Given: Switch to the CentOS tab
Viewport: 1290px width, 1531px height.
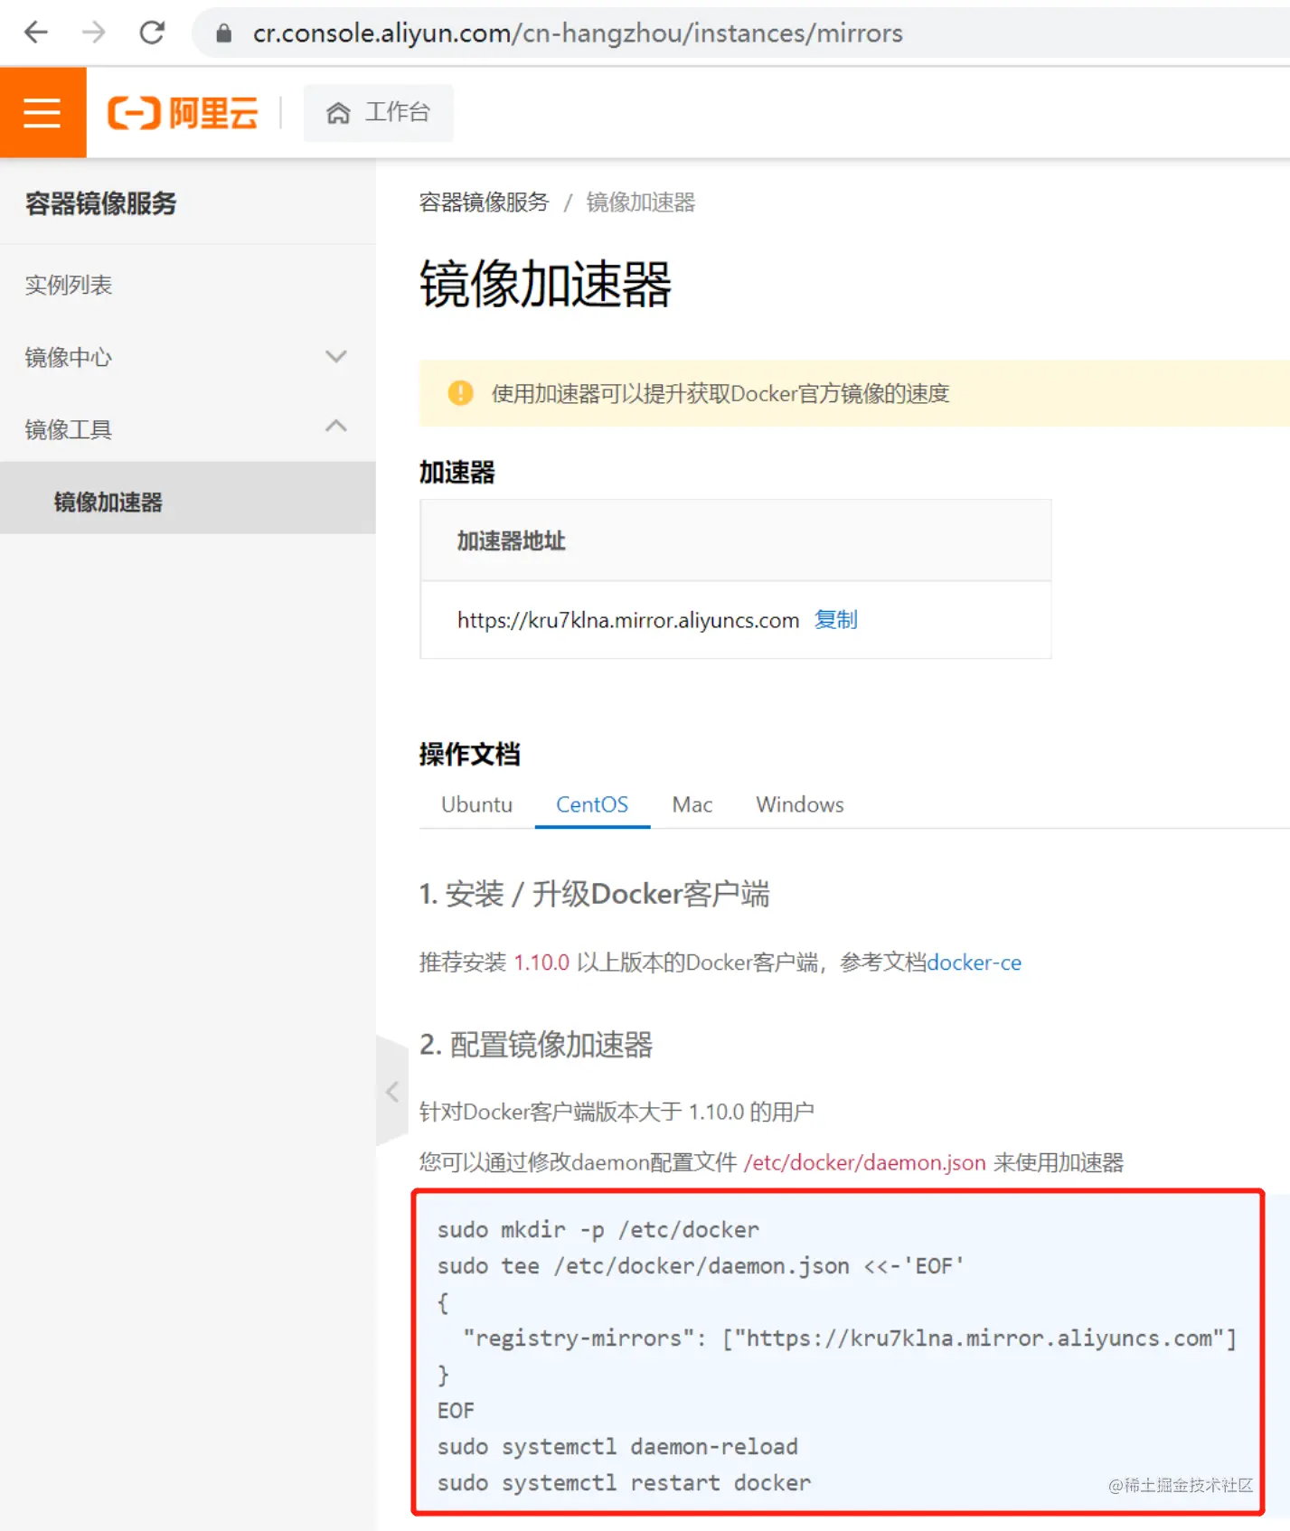Looking at the screenshot, I should tap(592, 804).
